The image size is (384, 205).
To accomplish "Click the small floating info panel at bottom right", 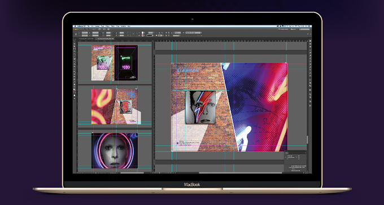I will (x=295, y=161).
